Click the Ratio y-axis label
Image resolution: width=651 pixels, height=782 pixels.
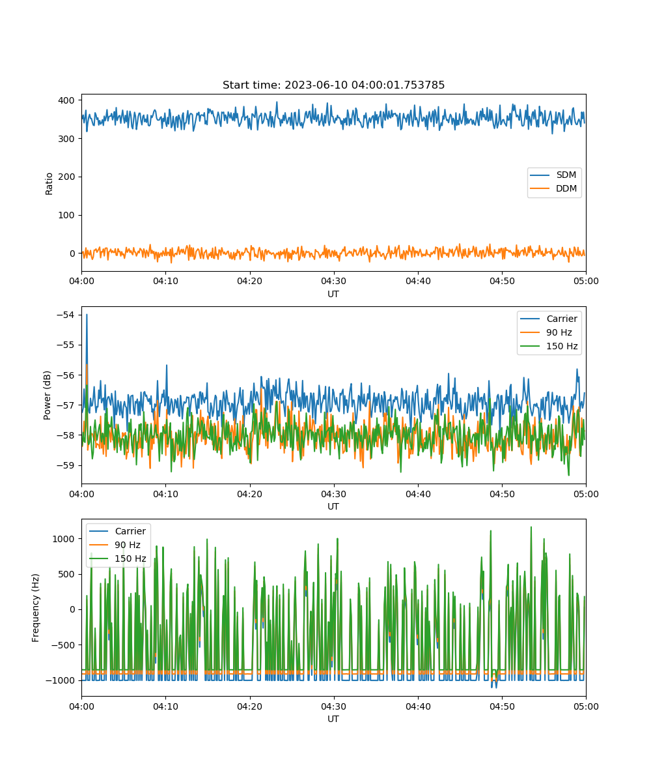tap(49, 182)
